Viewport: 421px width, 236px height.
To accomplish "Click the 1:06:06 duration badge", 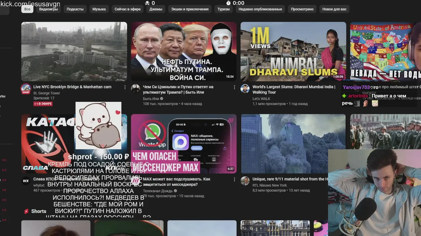I will coord(338,77).
